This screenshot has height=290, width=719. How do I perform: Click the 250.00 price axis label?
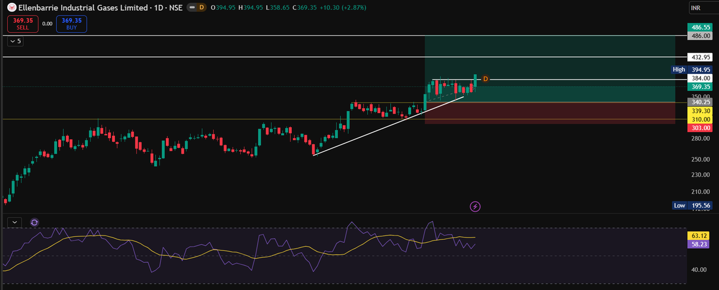click(699, 159)
